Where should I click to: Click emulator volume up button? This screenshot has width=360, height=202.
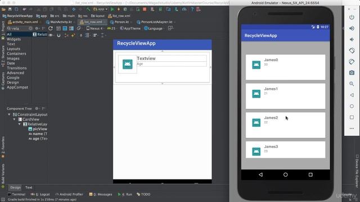tap(352, 29)
